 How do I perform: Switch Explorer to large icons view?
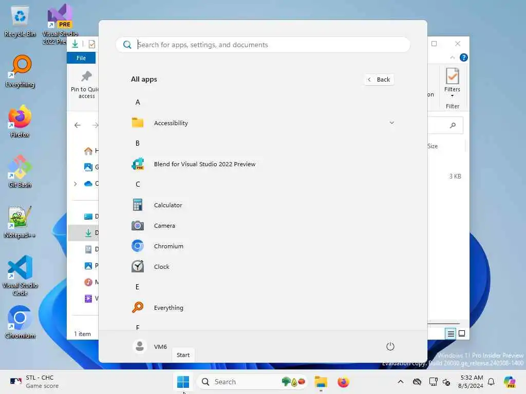click(x=462, y=333)
